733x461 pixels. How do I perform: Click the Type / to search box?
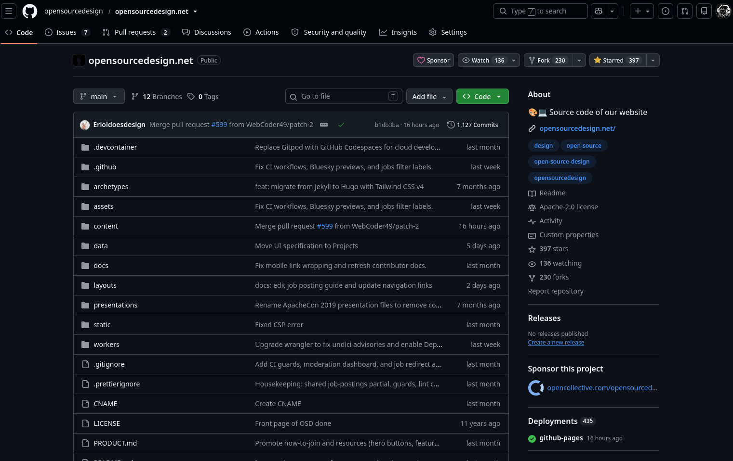click(540, 11)
